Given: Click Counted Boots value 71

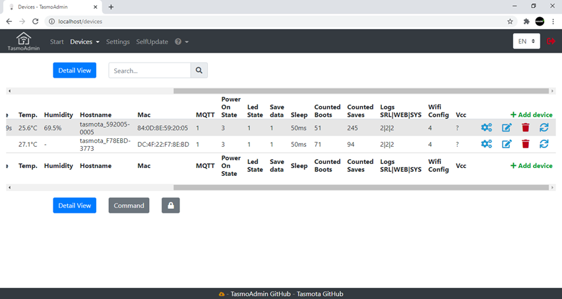Looking at the screenshot, I should coord(317,144).
